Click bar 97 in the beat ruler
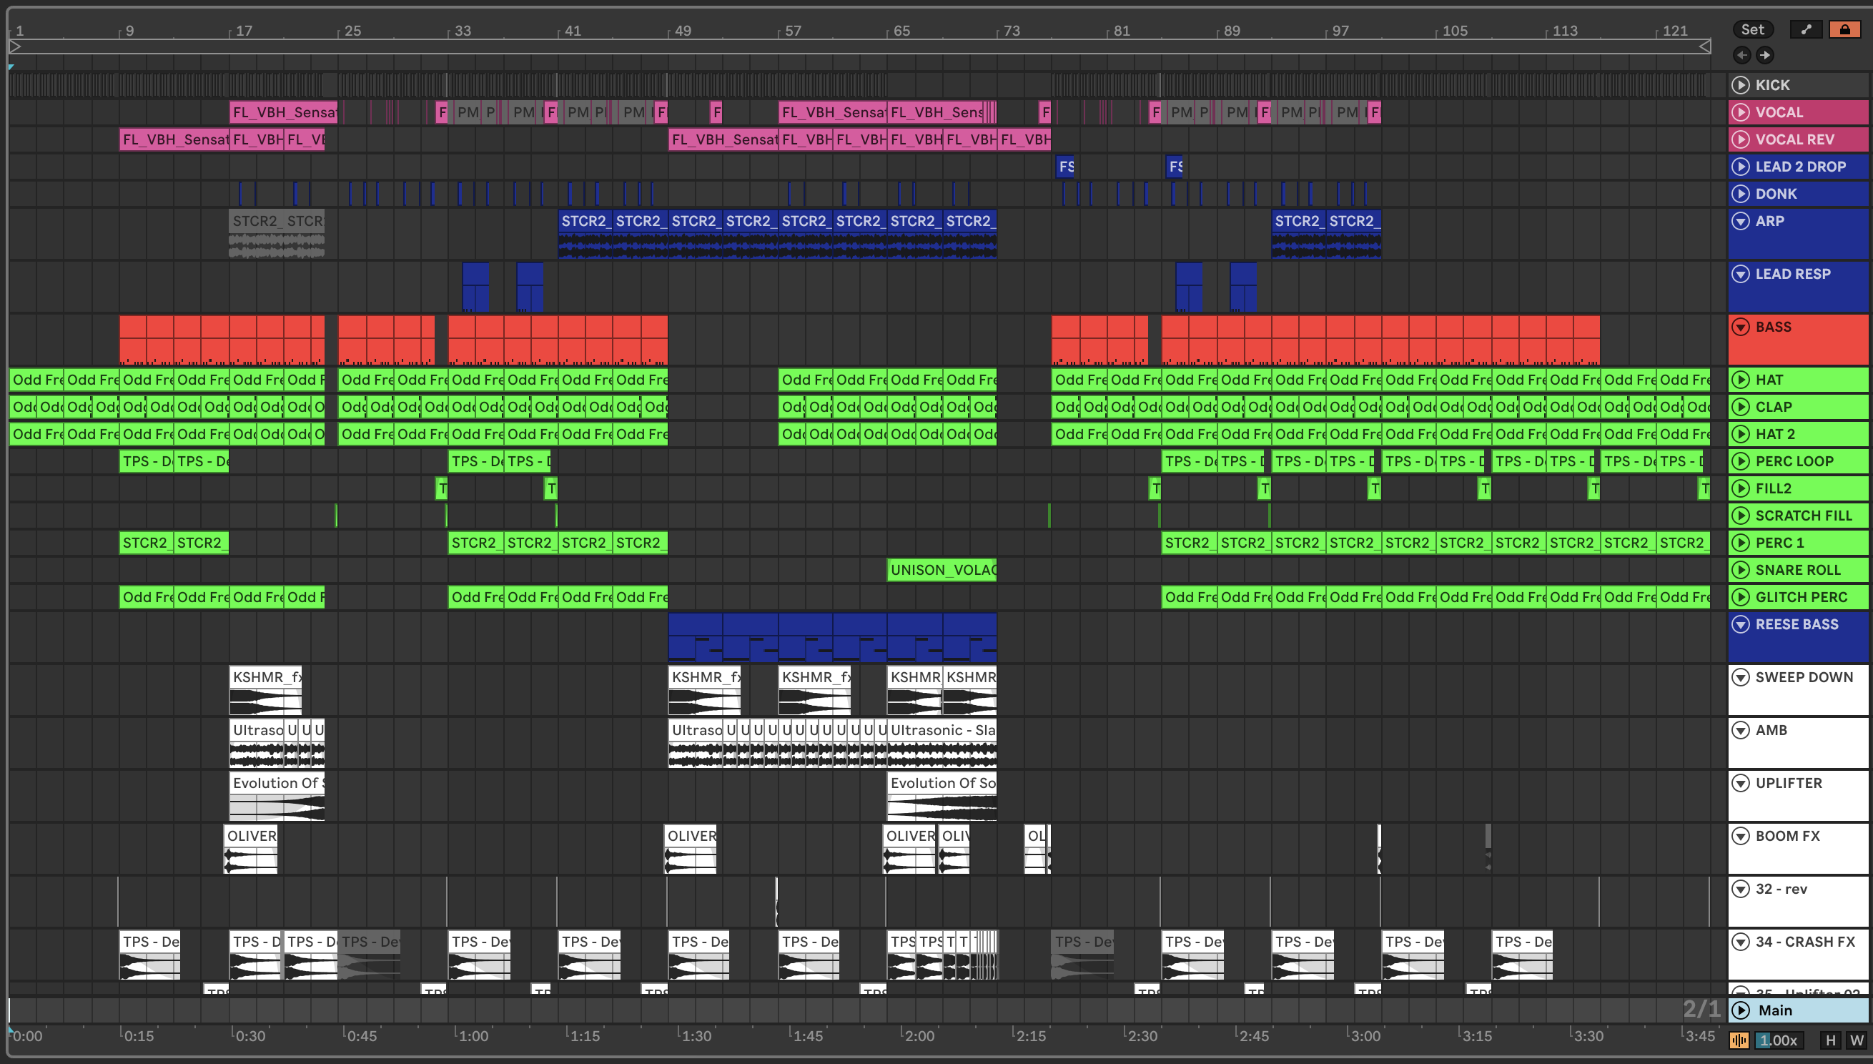 (1340, 31)
